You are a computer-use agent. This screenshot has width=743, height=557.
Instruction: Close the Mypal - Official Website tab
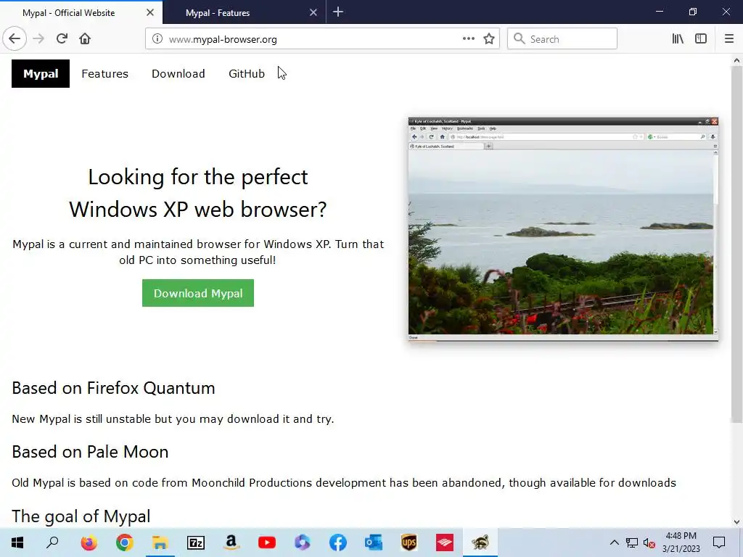(x=150, y=12)
